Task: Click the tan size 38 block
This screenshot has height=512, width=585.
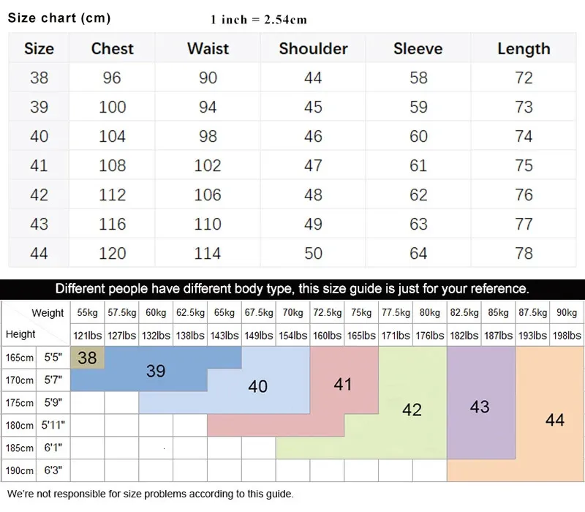Action: (x=87, y=358)
